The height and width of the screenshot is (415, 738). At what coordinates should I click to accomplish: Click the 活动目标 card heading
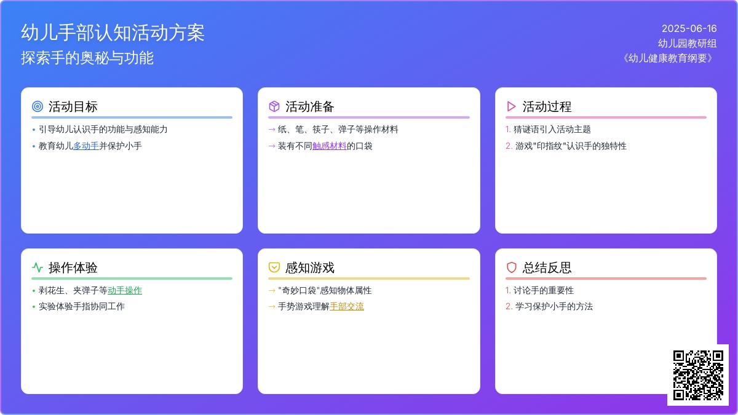click(x=73, y=106)
